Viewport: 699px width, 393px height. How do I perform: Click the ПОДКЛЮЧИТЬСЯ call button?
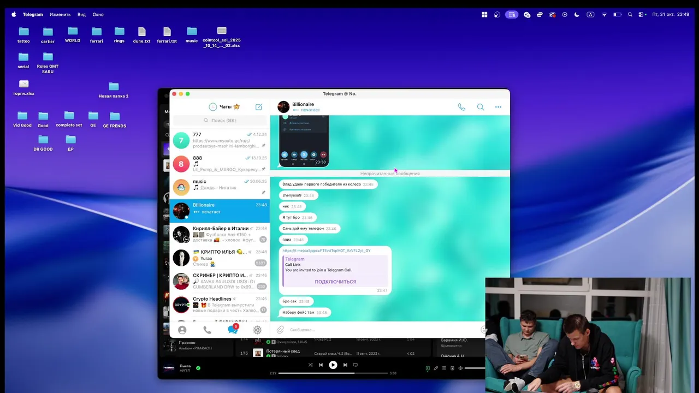(335, 282)
